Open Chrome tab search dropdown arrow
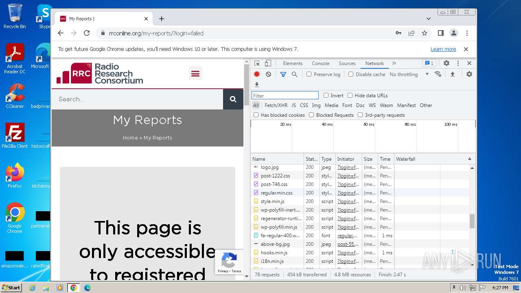The width and height of the screenshot is (521, 293). (429, 19)
